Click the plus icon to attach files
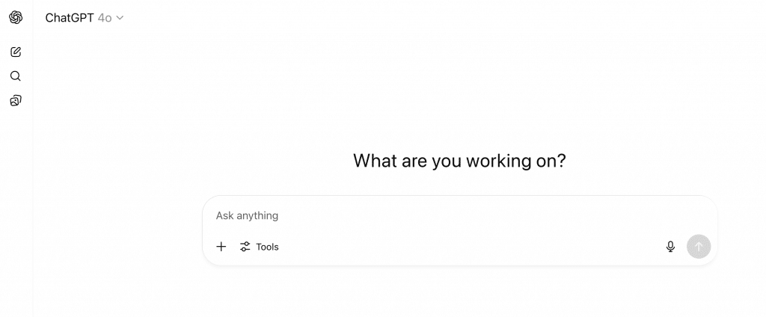 tap(221, 247)
